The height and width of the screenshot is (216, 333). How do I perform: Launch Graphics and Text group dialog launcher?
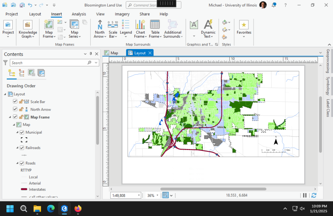pos(216,44)
